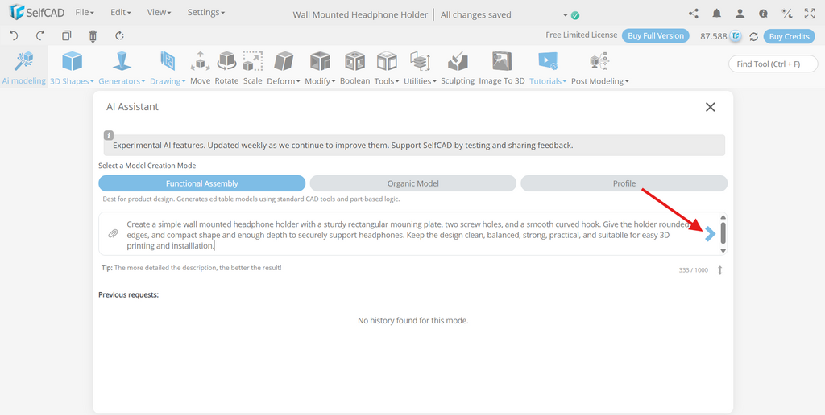Image resolution: width=825 pixels, height=415 pixels.
Task: Open the View menu
Action: click(x=159, y=13)
